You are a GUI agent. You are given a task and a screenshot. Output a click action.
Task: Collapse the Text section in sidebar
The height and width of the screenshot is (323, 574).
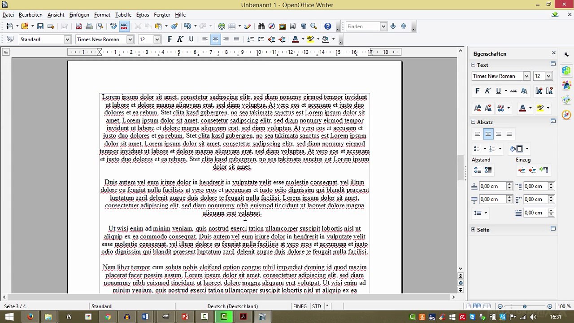click(x=473, y=65)
